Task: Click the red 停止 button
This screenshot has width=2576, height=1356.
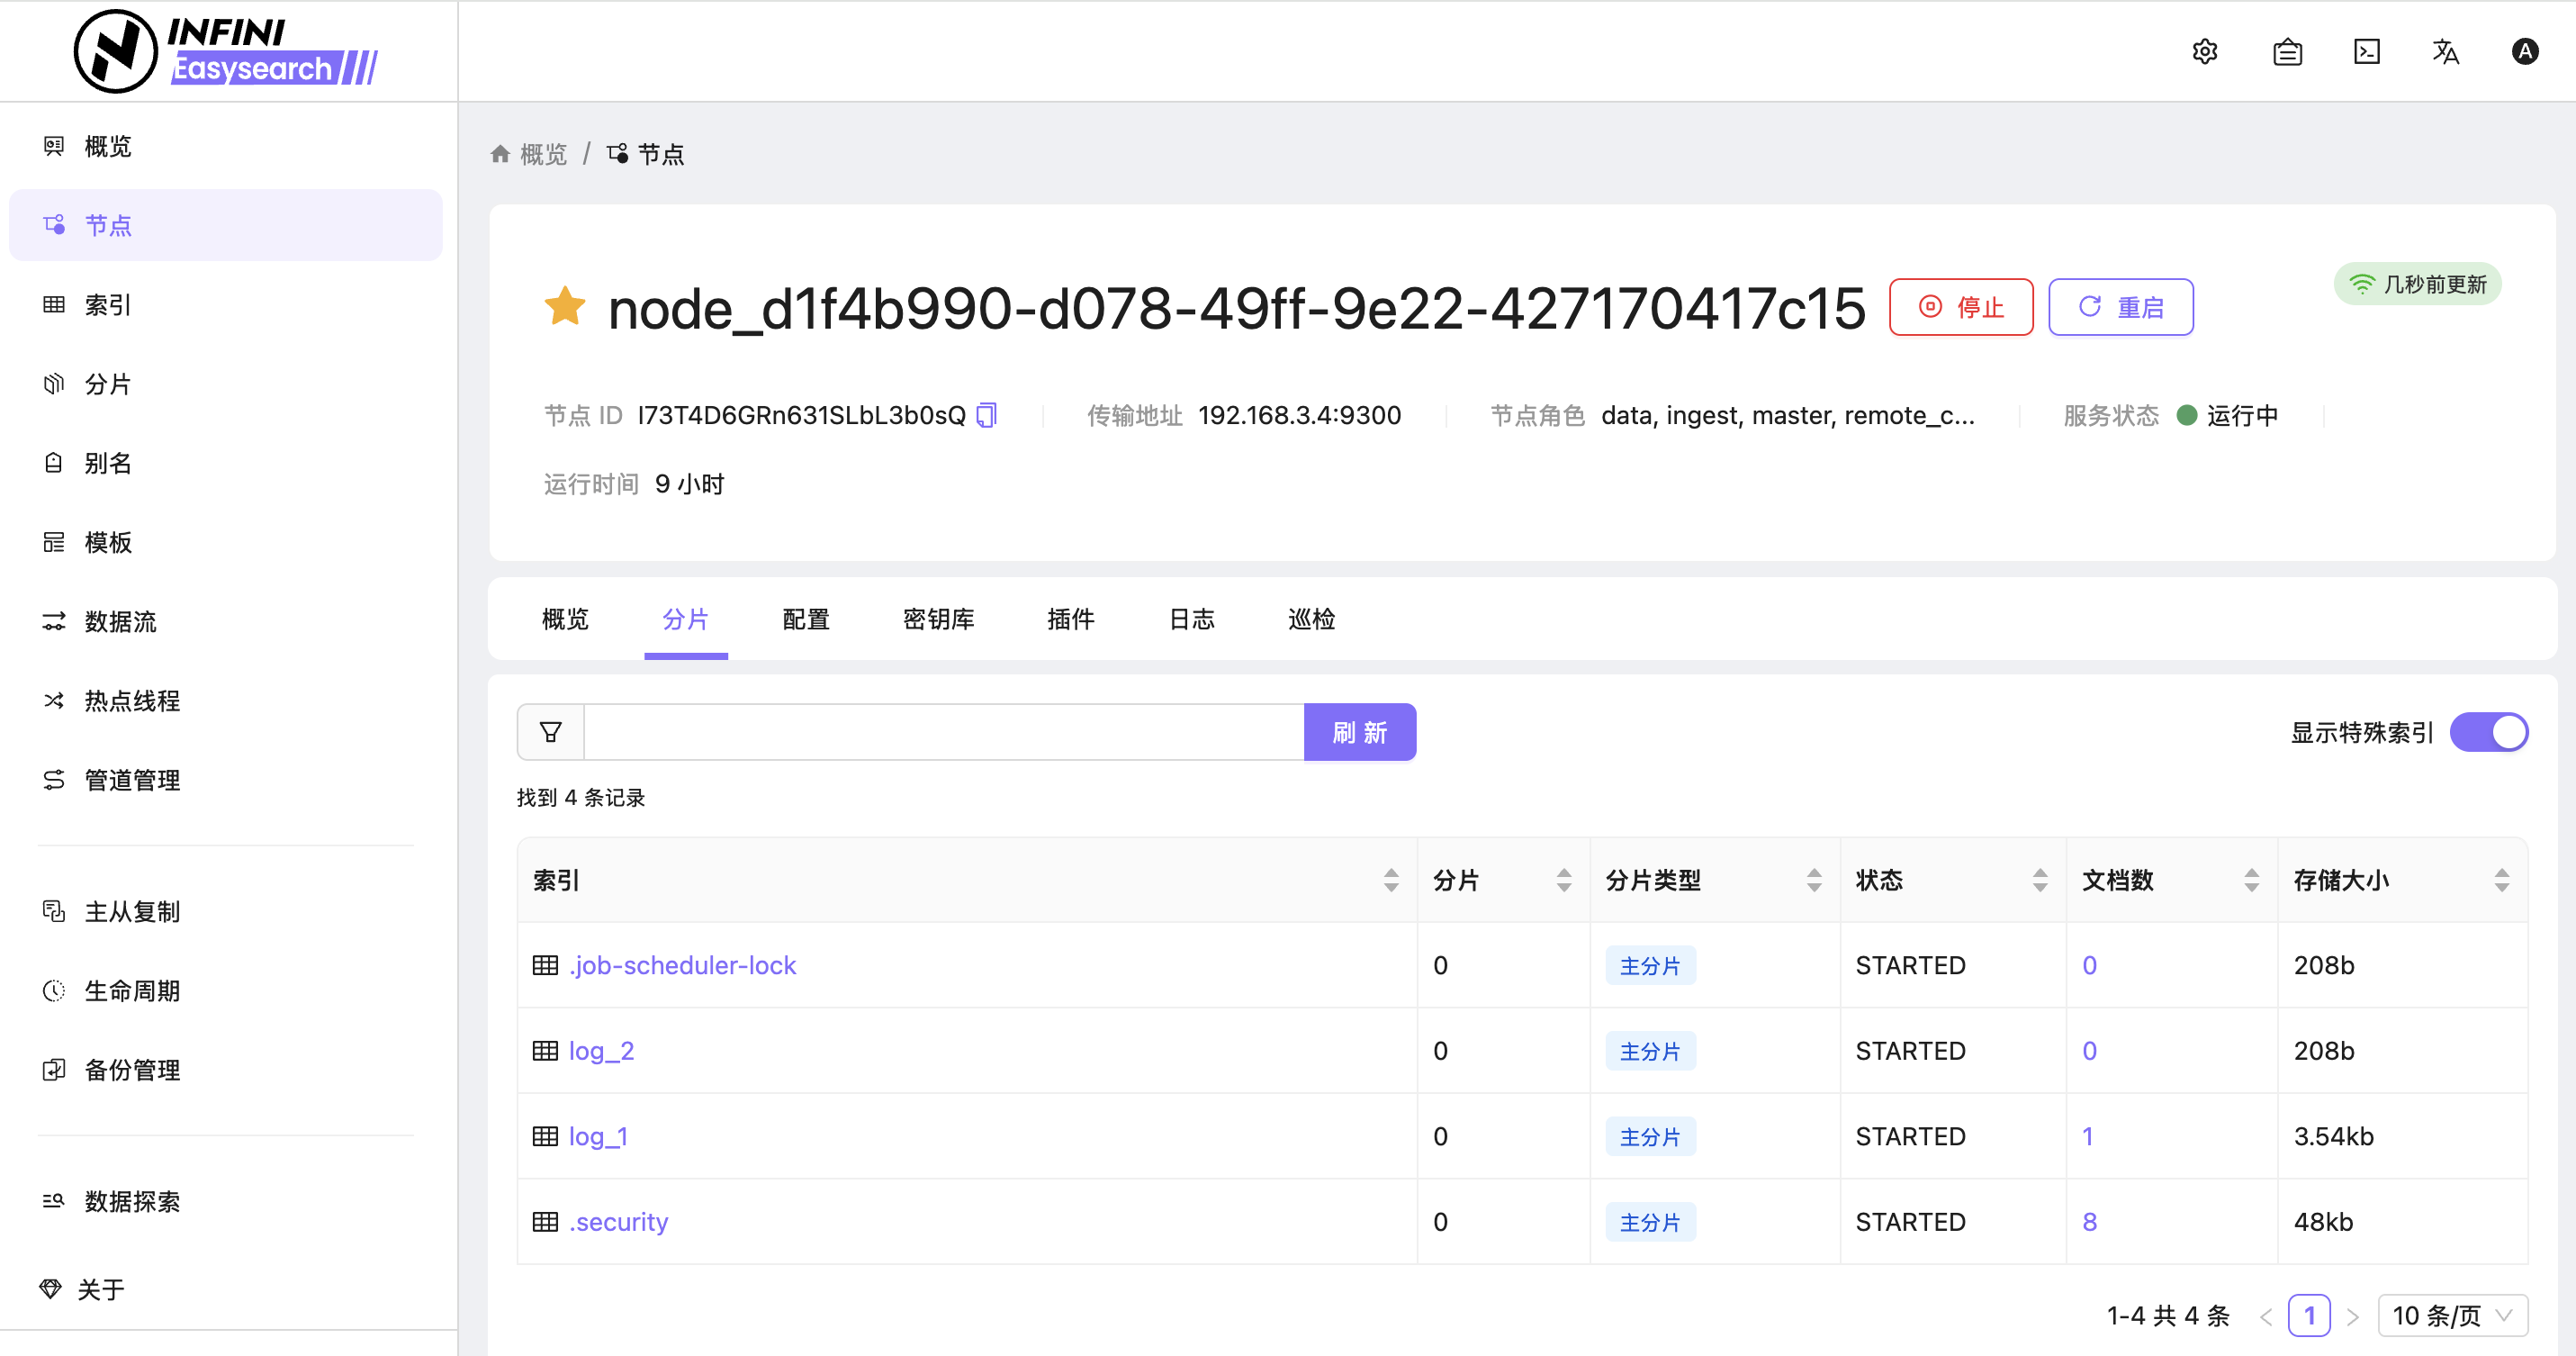Action: pos(1961,307)
